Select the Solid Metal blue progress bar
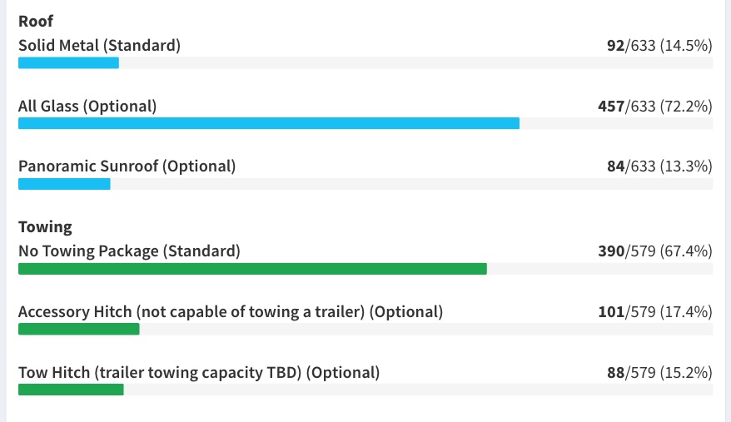The height and width of the screenshot is (422, 731). pyautogui.click(x=68, y=63)
